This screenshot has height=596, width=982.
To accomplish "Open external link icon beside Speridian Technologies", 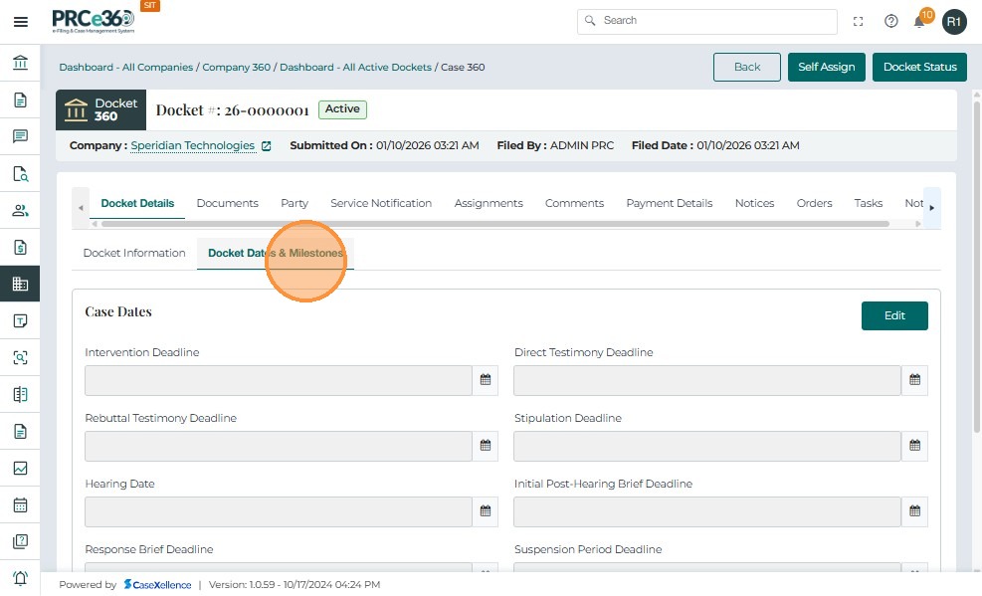I will (x=266, y=146).
